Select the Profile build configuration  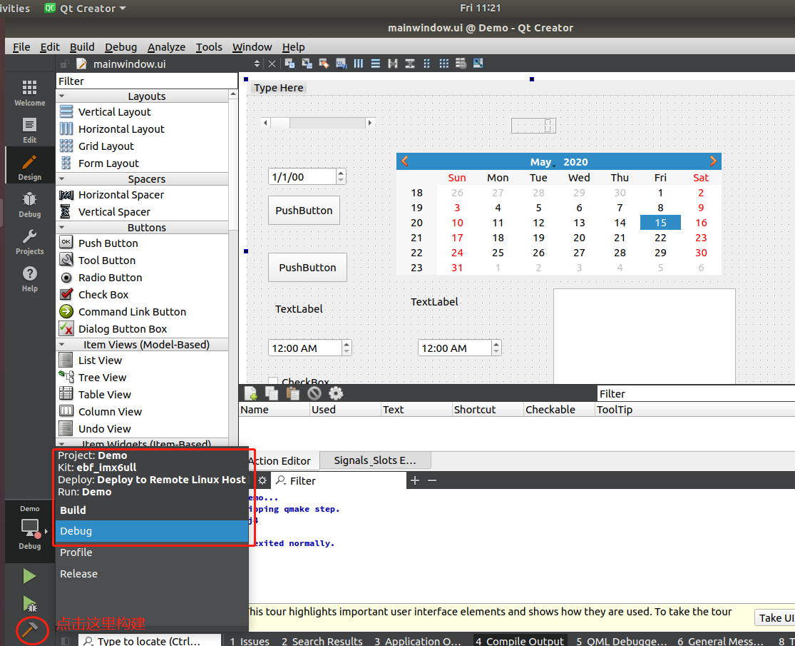pos(152,552)
